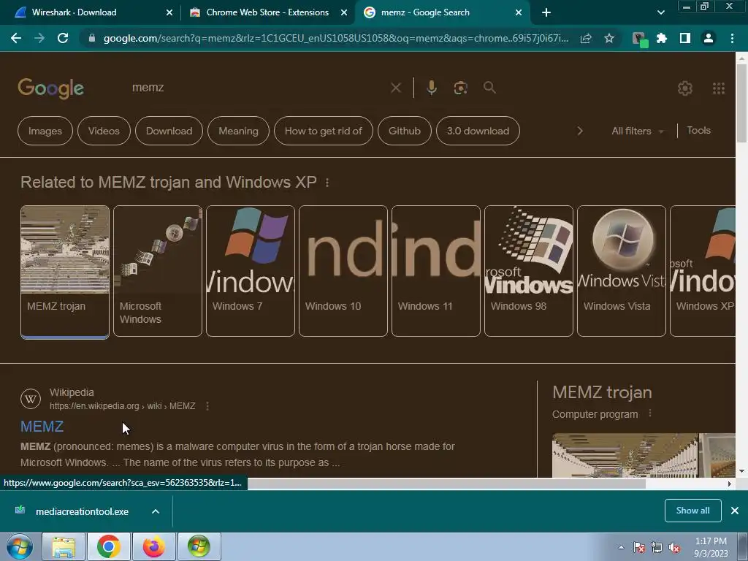Click the URL address bar

pos(336,38)
